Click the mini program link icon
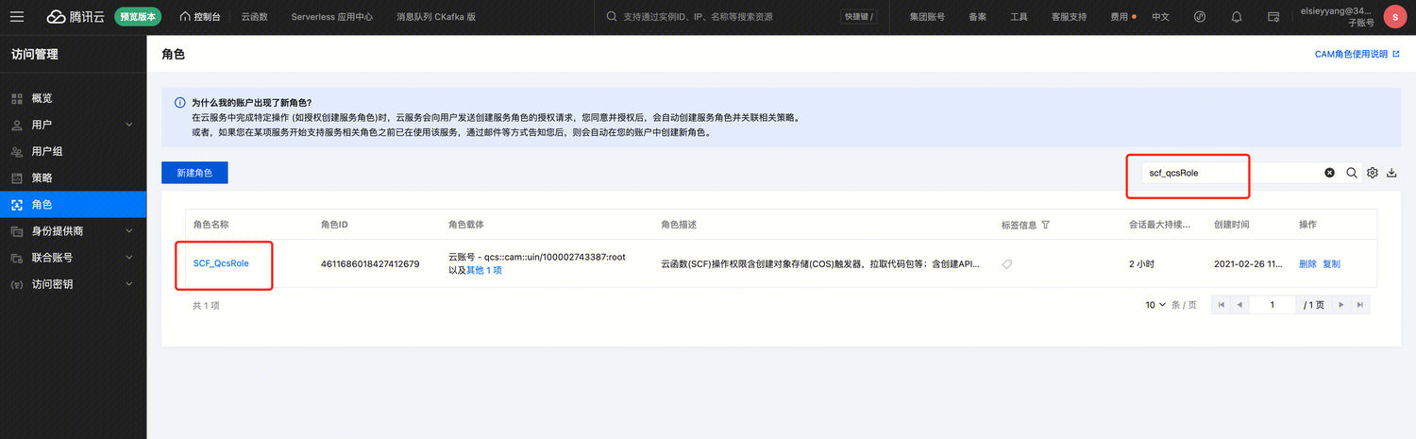Image resolution: width=1416 pixels, height=439 pixels. coord(1200,17)
